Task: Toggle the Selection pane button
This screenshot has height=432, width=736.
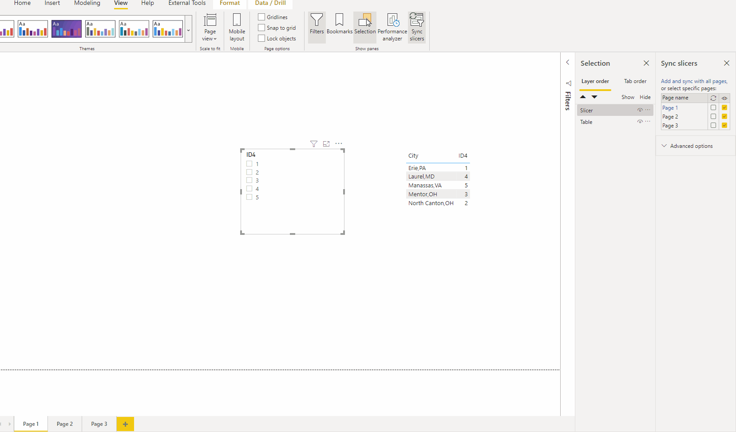Action: 365,27
